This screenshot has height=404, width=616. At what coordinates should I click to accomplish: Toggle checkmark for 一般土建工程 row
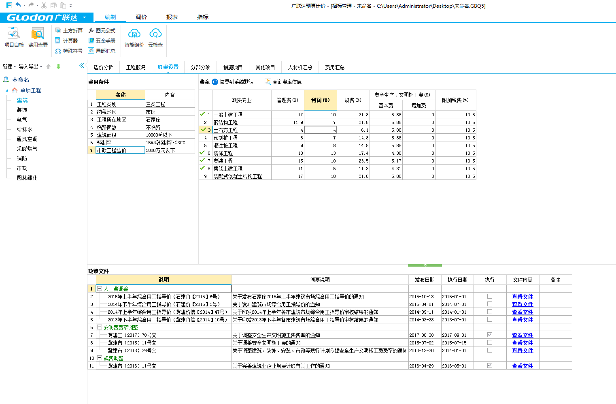click(x=202, y=114)
